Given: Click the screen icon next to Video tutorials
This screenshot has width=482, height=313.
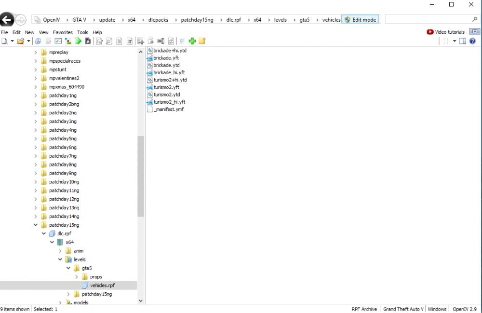Looking at the screenshot, I should (475, 32).
